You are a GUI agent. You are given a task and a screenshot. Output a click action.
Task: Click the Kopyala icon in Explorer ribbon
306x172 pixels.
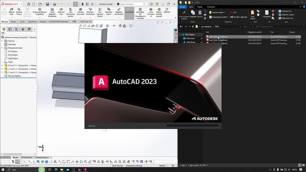[x=193, y=14]
